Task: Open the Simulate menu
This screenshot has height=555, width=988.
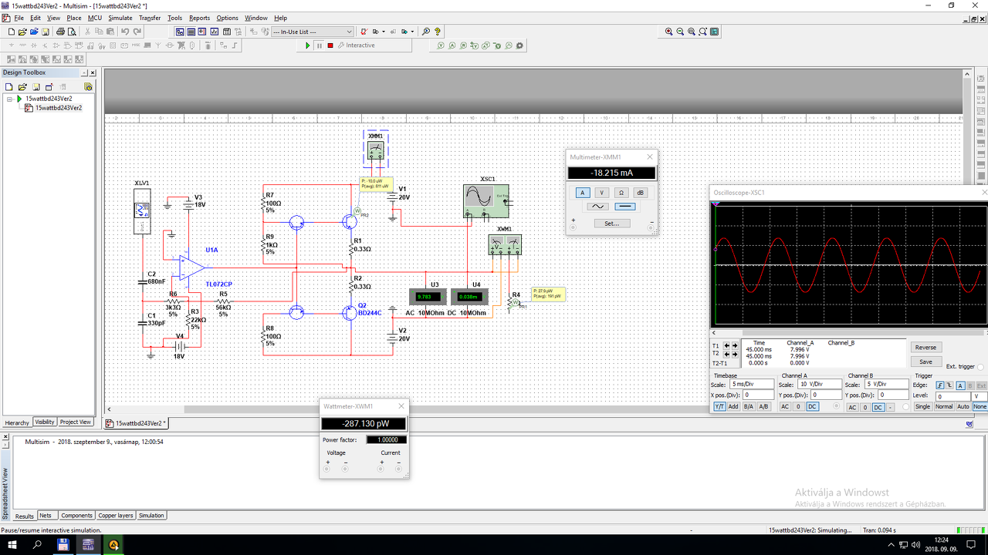Action: [x=120, y=18]
